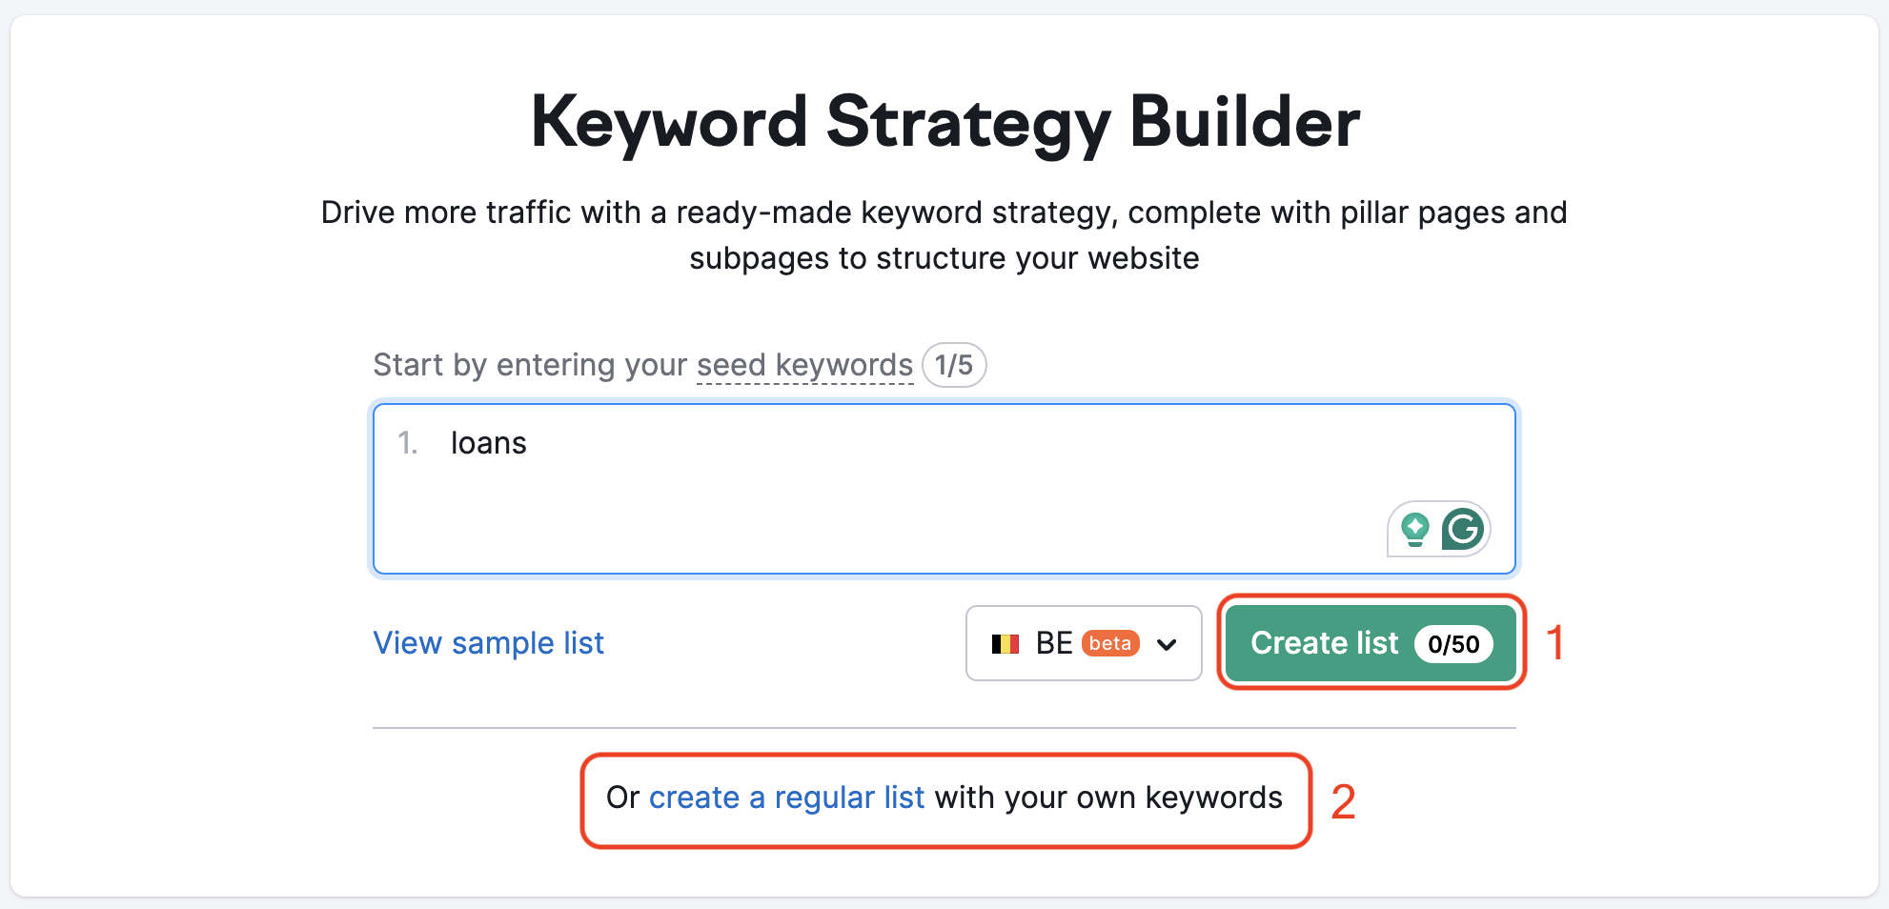Expand the BE country dropdown chevron
1889x909 pixels.
[1167, 645]
